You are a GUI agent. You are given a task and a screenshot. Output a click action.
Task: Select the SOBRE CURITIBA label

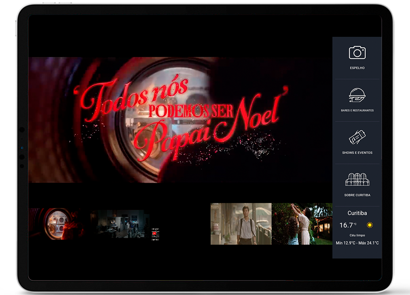click(357, 195)
